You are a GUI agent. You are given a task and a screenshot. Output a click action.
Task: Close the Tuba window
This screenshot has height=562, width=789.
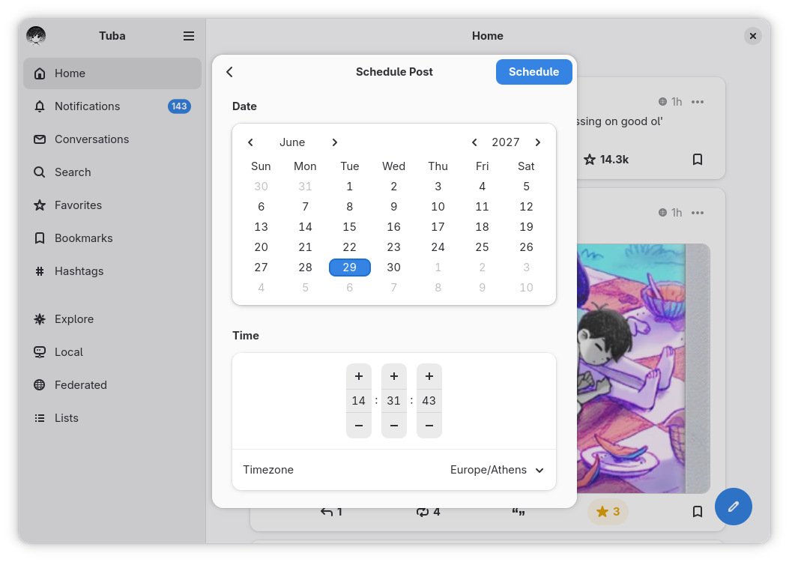click(753, 36)
